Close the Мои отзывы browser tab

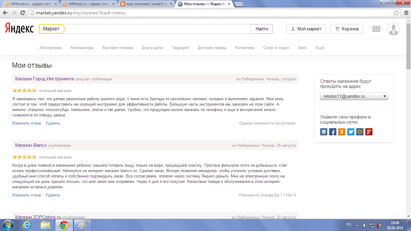pos(228,4)
